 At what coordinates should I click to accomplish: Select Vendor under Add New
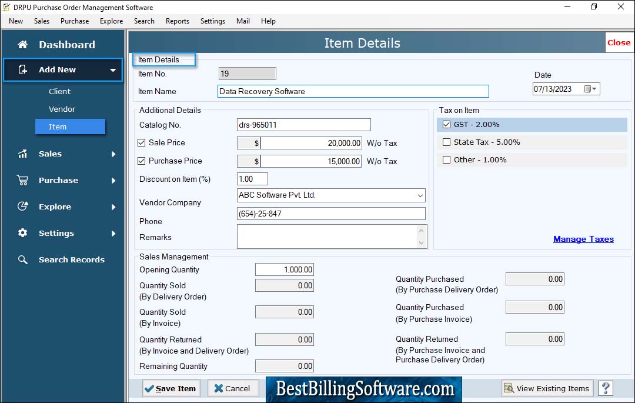click(x=62, y=109)
